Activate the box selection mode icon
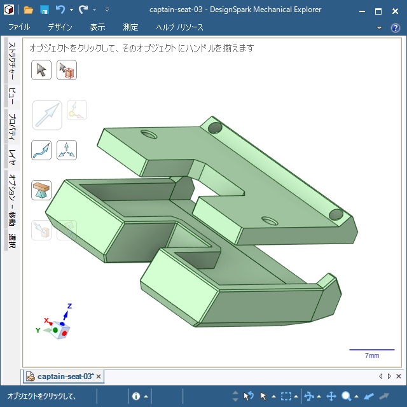 (x=286, y=396)
